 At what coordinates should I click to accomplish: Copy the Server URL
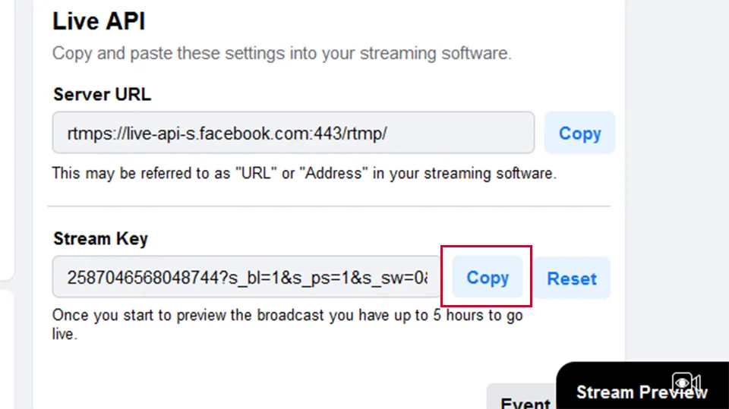579,133
